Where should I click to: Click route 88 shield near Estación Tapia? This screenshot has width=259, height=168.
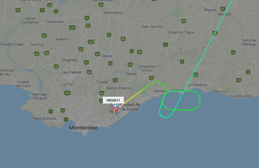click(183, 21)
